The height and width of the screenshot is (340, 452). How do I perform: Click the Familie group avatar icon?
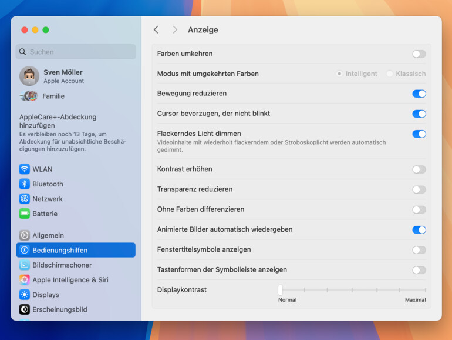[29, 96]
